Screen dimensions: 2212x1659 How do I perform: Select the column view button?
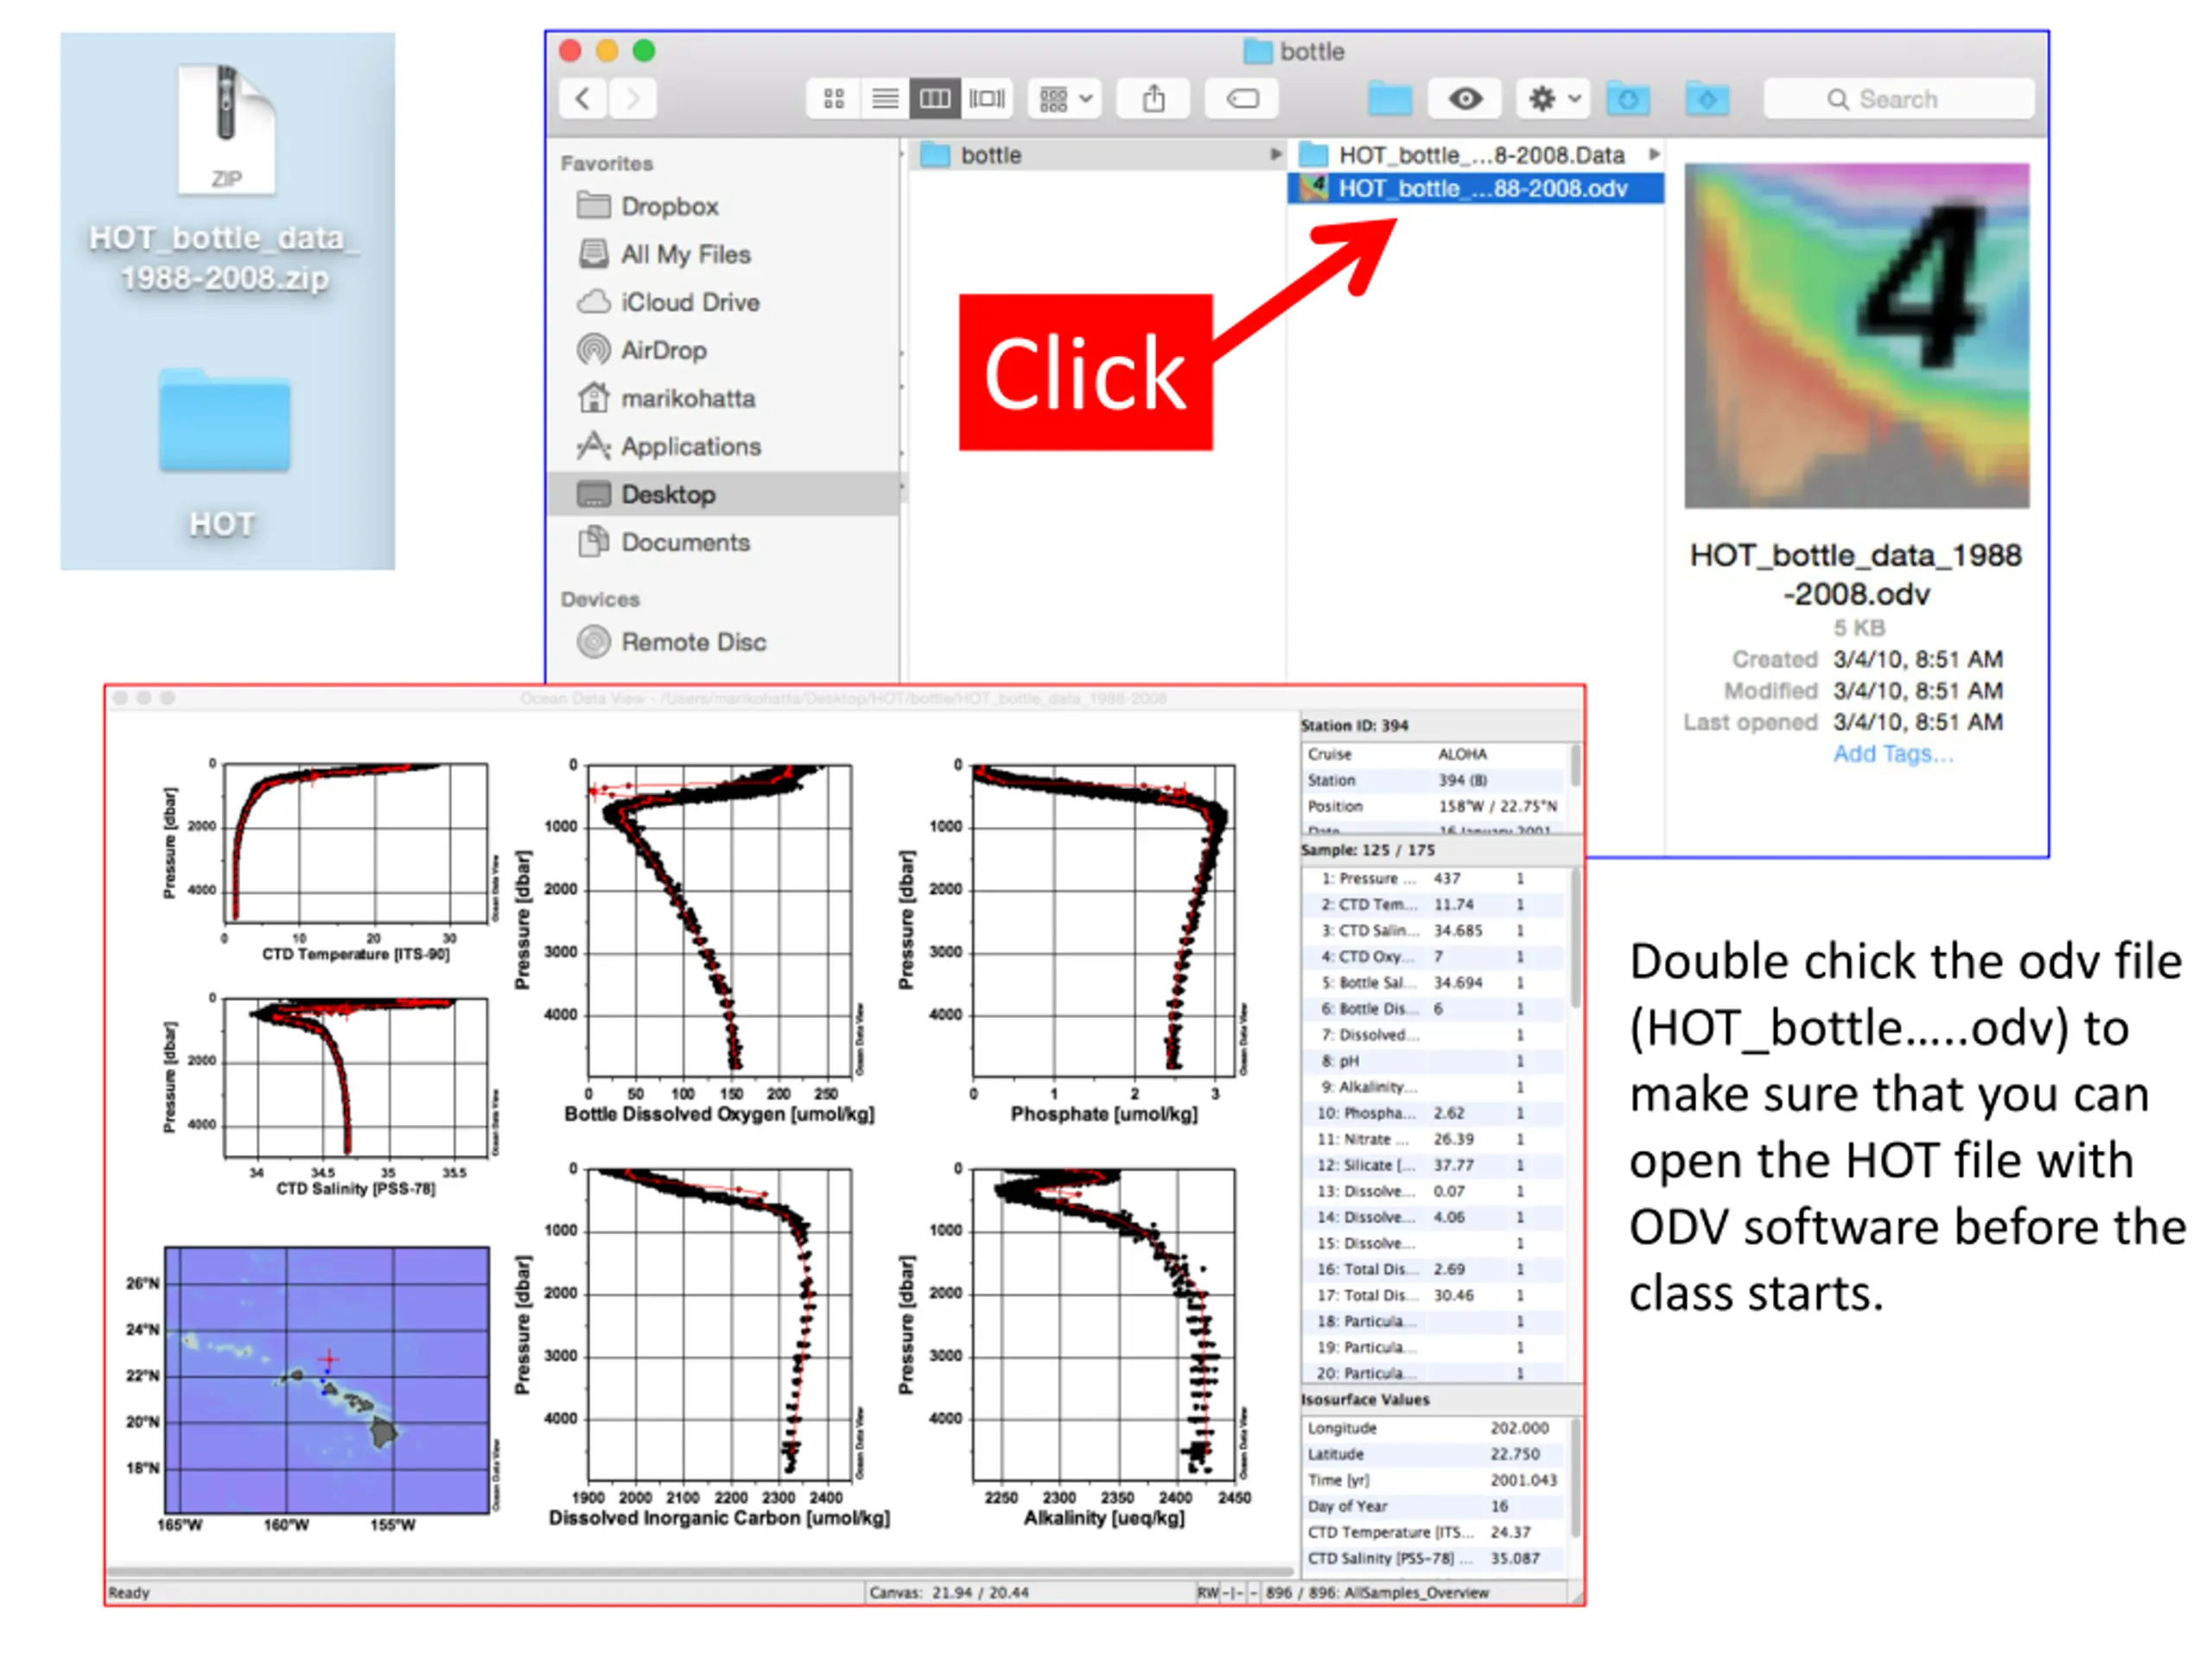(x=935, y=99)
